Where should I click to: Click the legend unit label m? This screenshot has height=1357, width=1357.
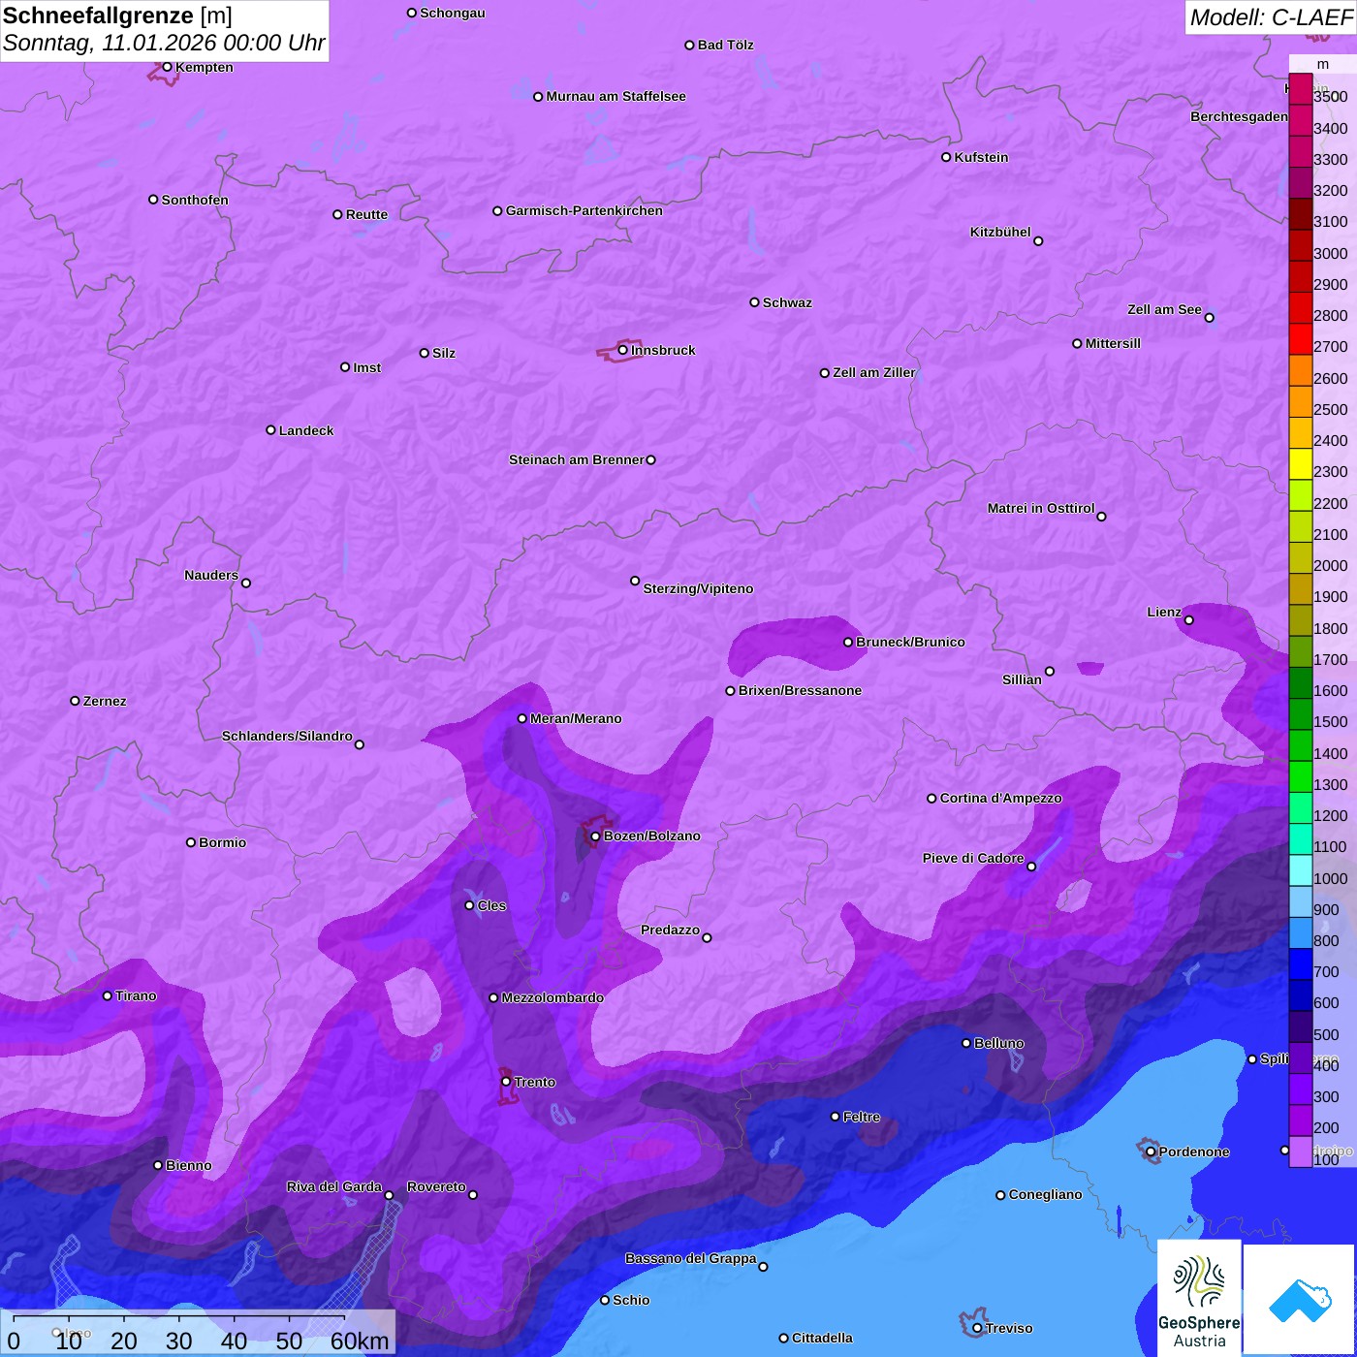[x=1323, y=64]
